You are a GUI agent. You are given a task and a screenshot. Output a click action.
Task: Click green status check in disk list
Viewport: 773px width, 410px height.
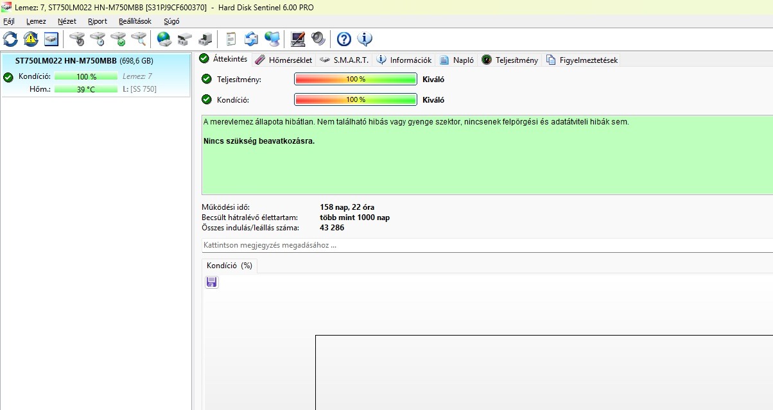8,77
